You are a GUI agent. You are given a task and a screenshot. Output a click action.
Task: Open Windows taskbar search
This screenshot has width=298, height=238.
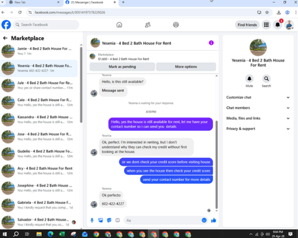pyautogui.click(x=16, y=234)
